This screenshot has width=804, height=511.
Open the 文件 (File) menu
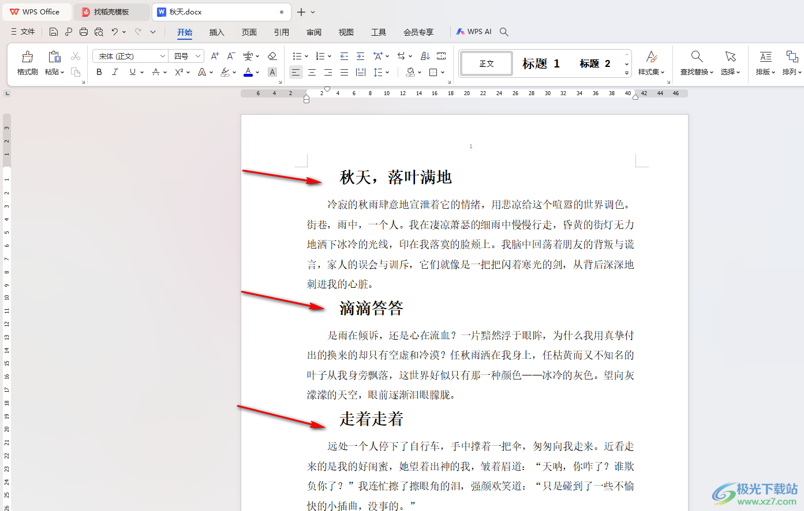pos(23,32)
